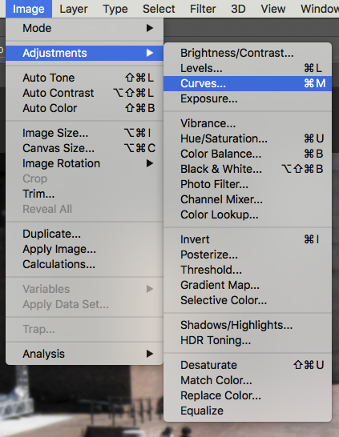Viewport: 339px width, 437px height.
Task: Open the Levels adjustment
Action: (248, 68)
